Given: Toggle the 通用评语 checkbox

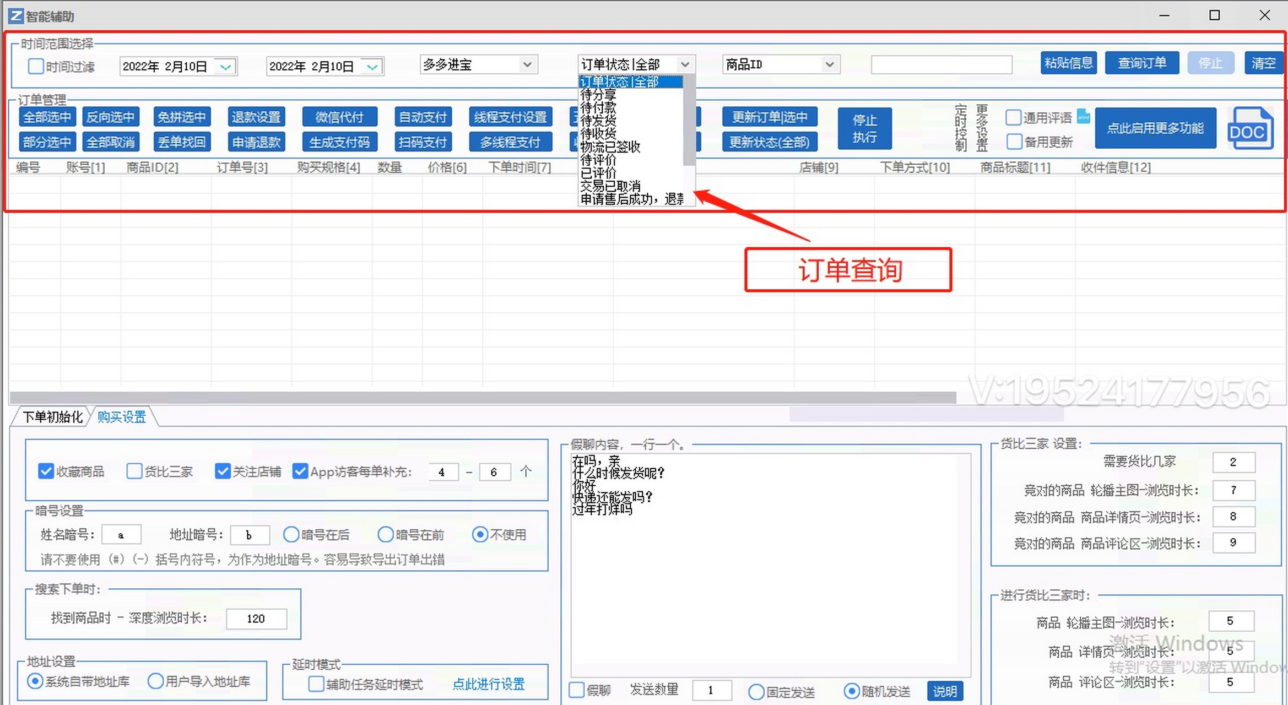Looking at the screenshot, I should coord(1013,117).
